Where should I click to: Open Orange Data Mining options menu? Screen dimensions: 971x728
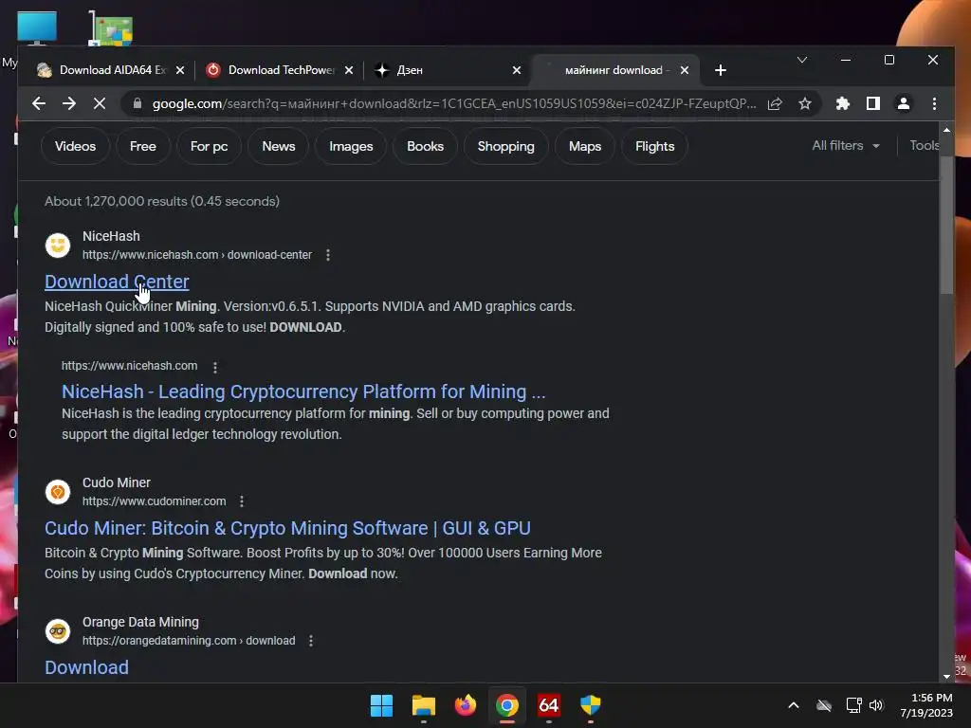(311, 641)
